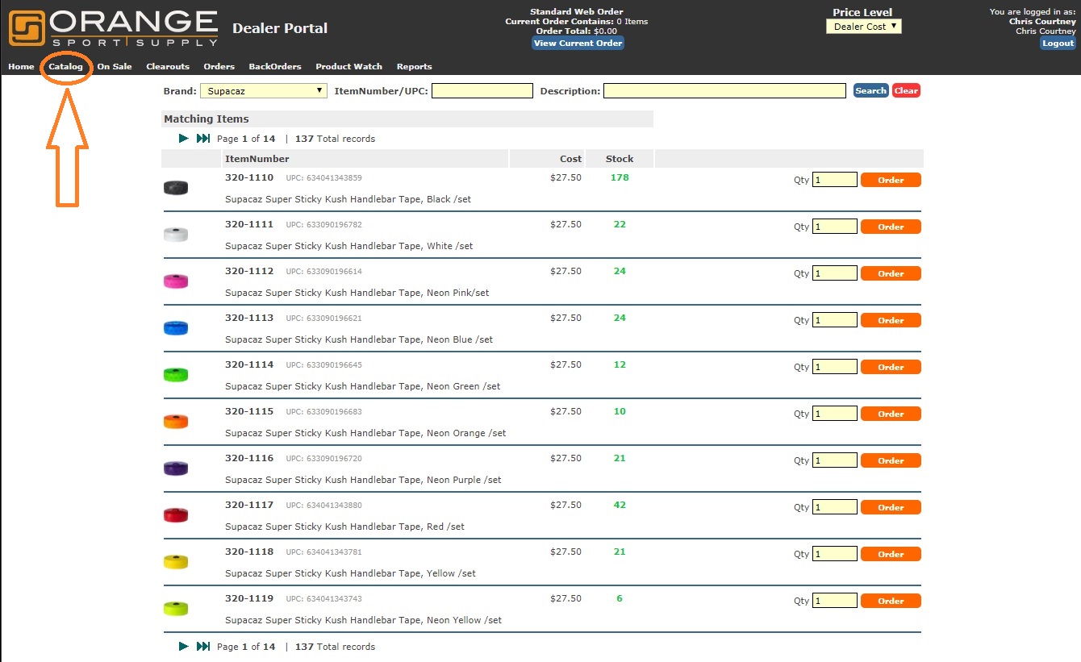Viewport: 1081px width, 662px height.
Task: Open the Neon Pink handlebar tape thumbnail
Action: (176, 281)
